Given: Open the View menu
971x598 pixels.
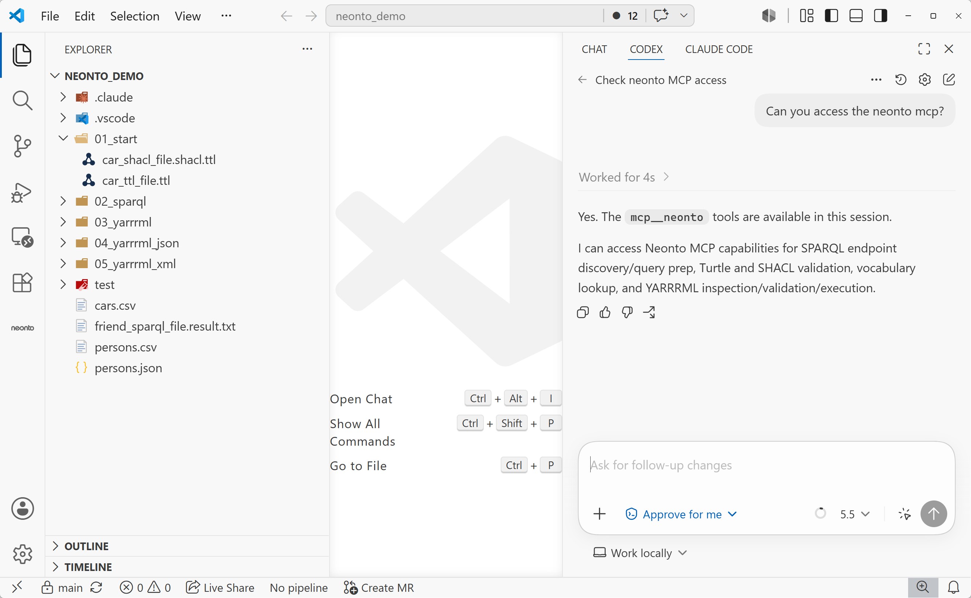Looking at the screenshot, I should point(188,16).
